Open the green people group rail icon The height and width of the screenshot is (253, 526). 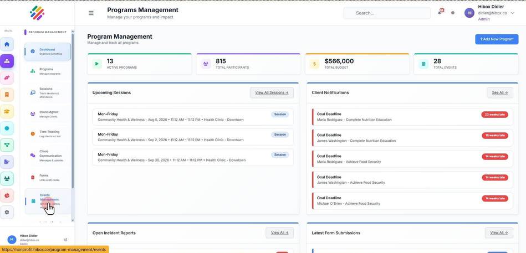click(7, 179)
